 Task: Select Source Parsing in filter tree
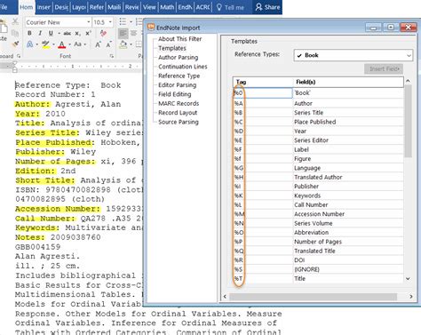(x=179, y=122)
